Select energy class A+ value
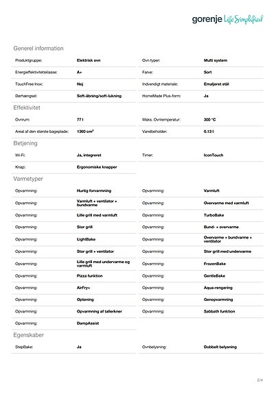Screen dimensions: 278x394 pos(80,72)
